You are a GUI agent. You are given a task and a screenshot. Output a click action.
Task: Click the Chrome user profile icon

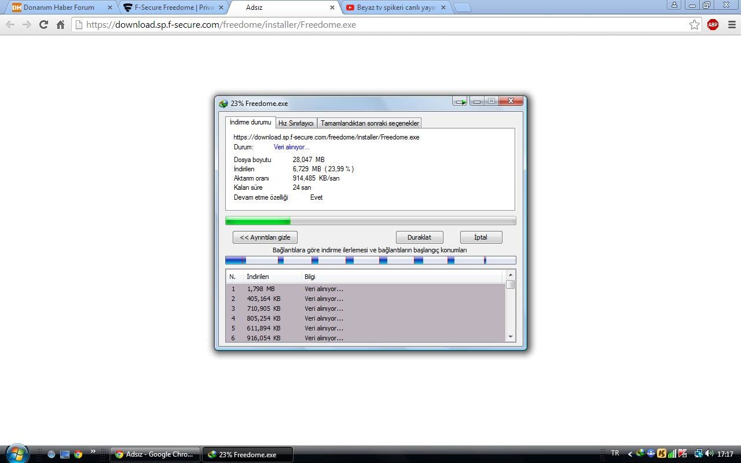click(x=674, y=5)
